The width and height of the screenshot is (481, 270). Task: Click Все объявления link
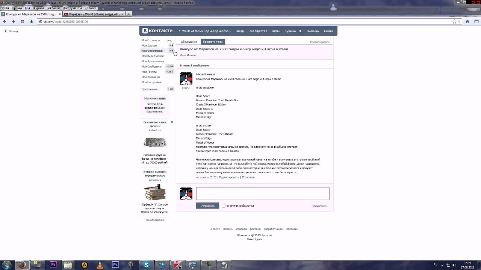click(x=155, y=220)
